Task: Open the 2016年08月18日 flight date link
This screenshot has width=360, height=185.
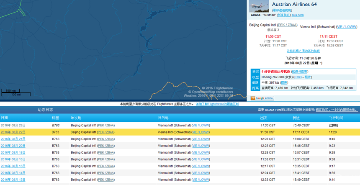Action: click(13, 152)
